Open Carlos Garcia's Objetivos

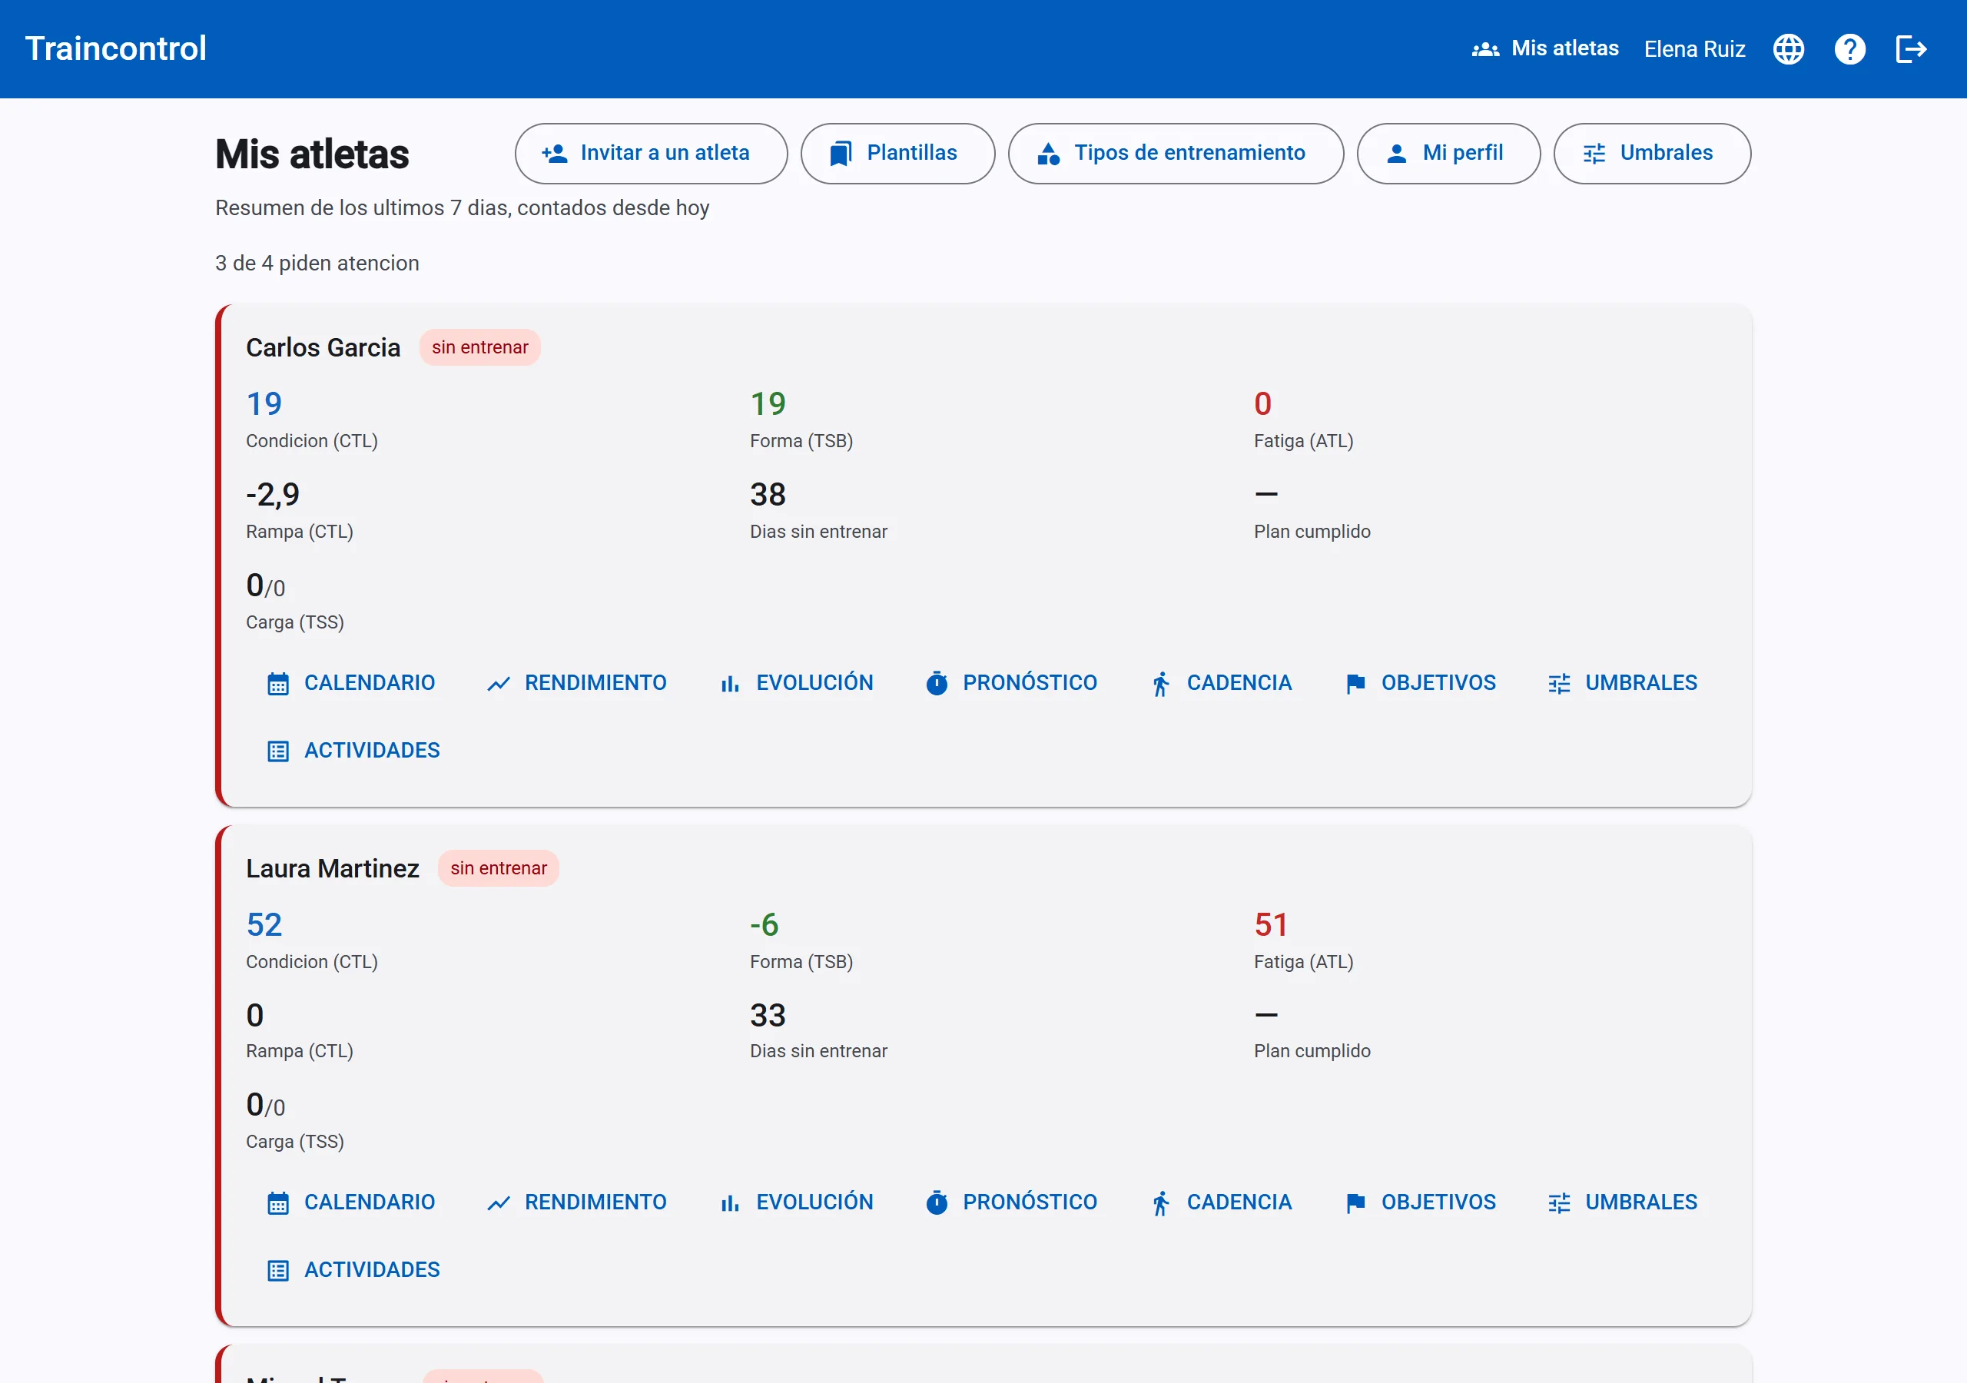pyautogui.click(x=1421, y=683)
